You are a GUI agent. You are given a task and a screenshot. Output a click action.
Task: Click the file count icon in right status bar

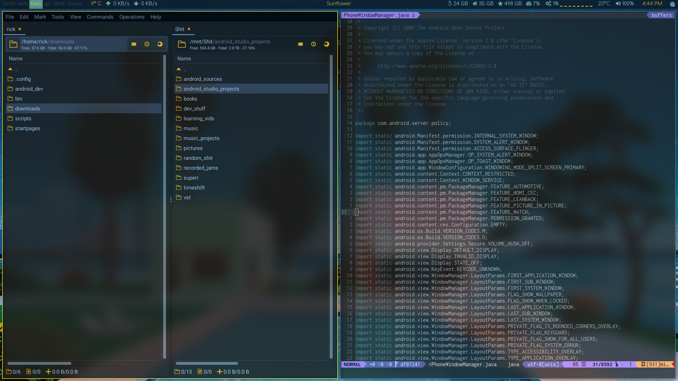pos(200,371)
